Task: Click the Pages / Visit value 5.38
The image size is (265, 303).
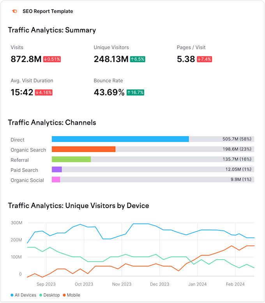Action: tap(185, 59)
